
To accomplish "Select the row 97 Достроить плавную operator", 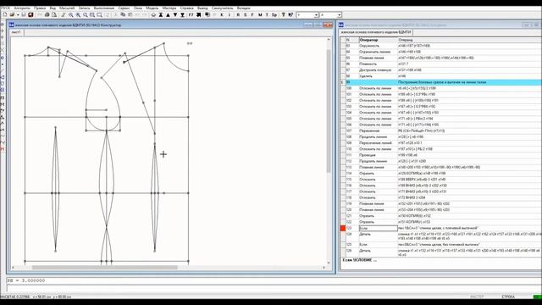I will click(x=375, y=70).
